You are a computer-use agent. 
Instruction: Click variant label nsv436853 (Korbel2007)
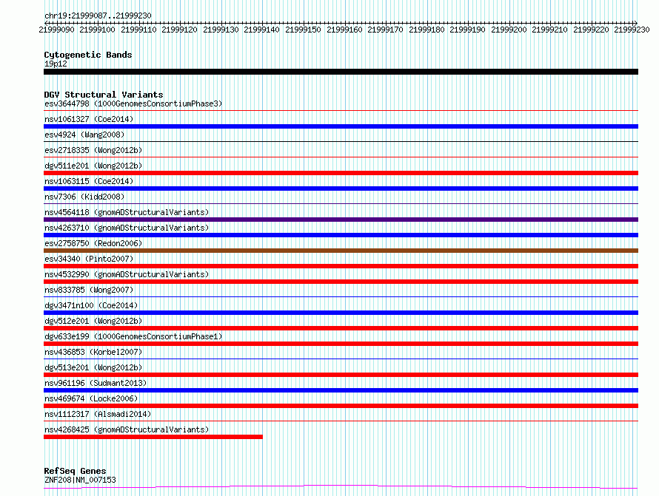[93, 352]
